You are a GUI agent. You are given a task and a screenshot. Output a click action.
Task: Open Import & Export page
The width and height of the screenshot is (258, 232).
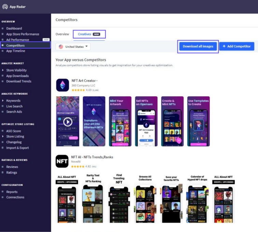point(17,148)
